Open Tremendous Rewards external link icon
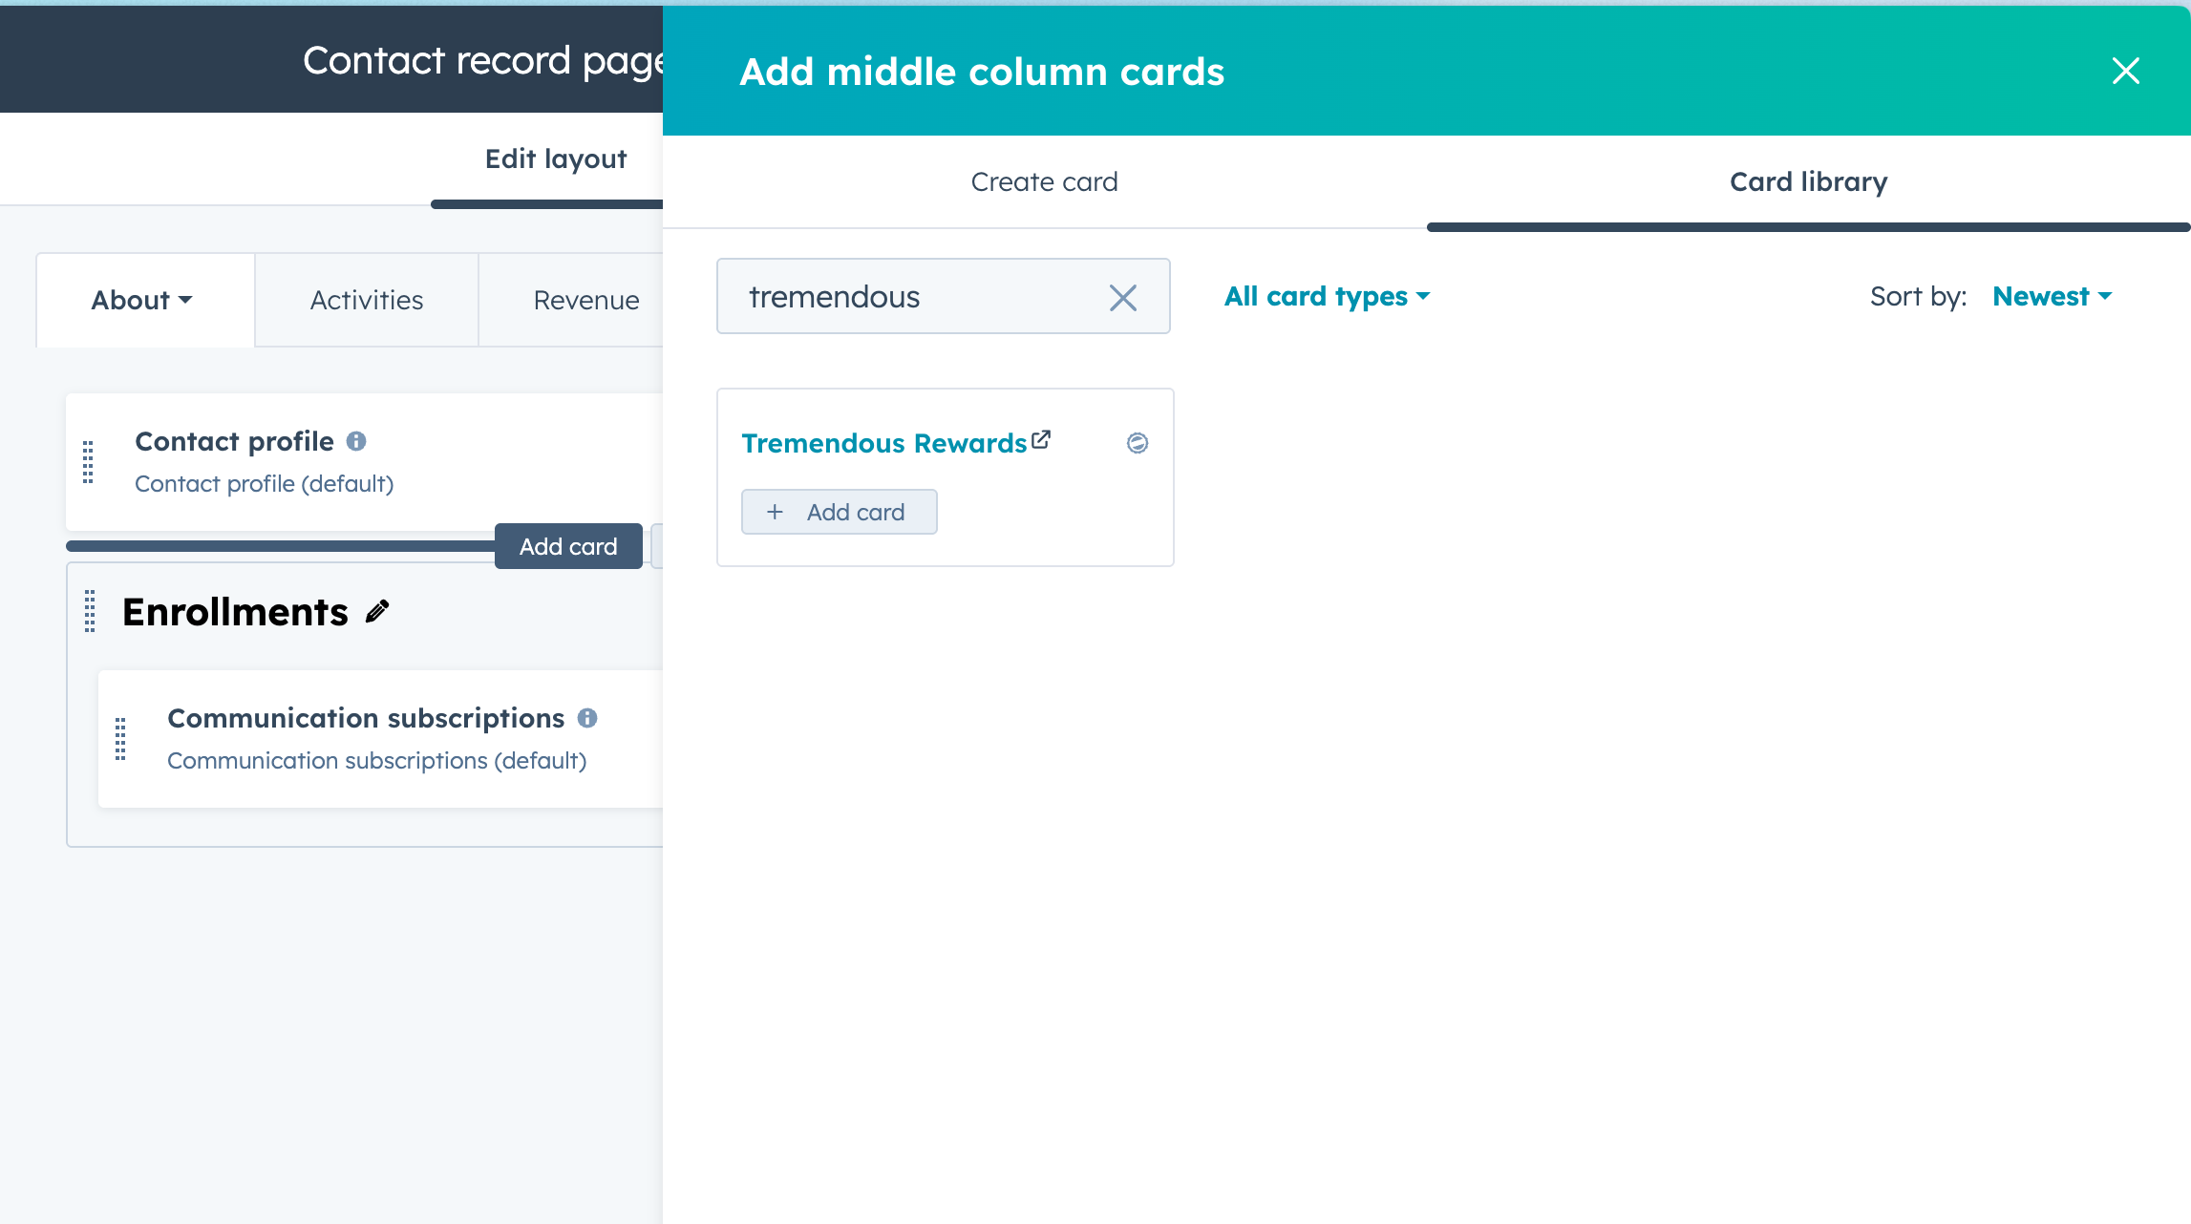This screenshot has width=2191, height=1224. pos(1041,440)
